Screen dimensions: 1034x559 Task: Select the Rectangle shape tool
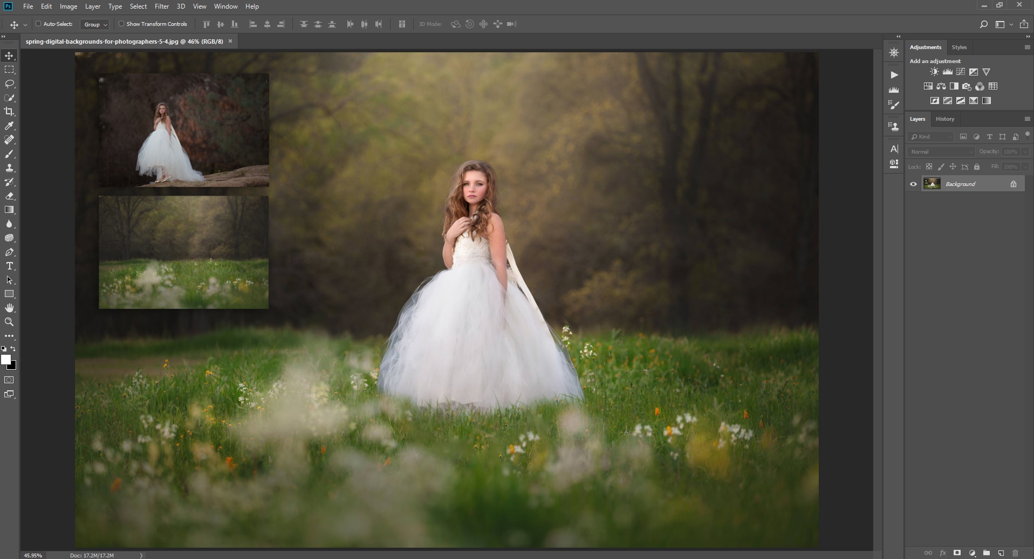coord(9,294)
